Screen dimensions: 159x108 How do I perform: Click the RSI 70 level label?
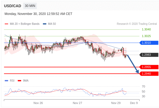tap(143, 86)
